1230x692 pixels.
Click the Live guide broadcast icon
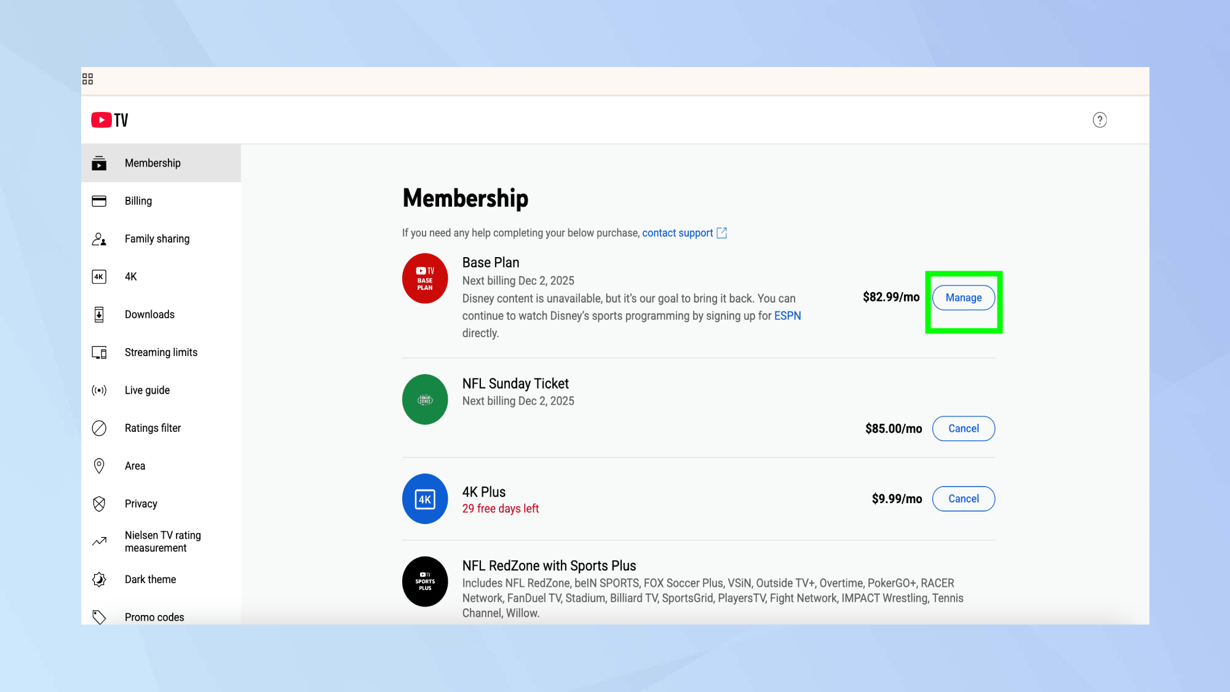pyautogui.click(x=99, y=391)
